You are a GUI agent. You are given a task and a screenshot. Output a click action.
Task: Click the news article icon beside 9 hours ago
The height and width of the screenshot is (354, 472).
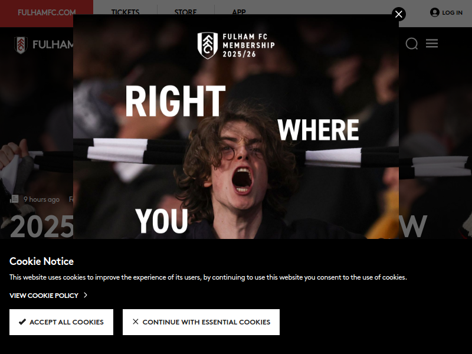pos(14,199)
